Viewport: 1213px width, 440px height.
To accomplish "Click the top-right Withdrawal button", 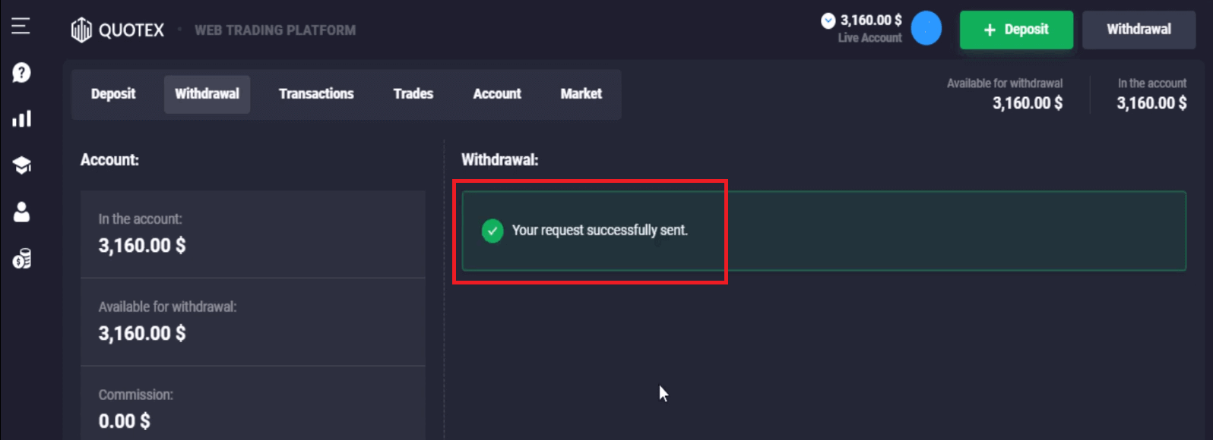I will point(1139,30).
